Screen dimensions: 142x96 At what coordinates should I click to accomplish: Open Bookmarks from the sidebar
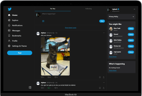15,36
